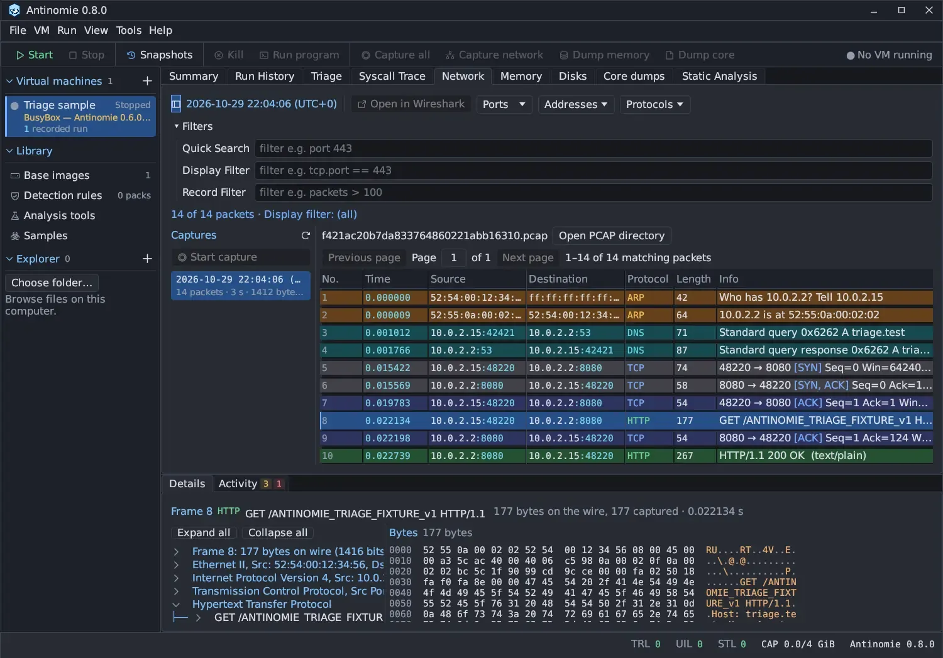The height and width of the screenshot is (658, 943).
Task: Click the Open PCAP directory button
Action: 612,235
